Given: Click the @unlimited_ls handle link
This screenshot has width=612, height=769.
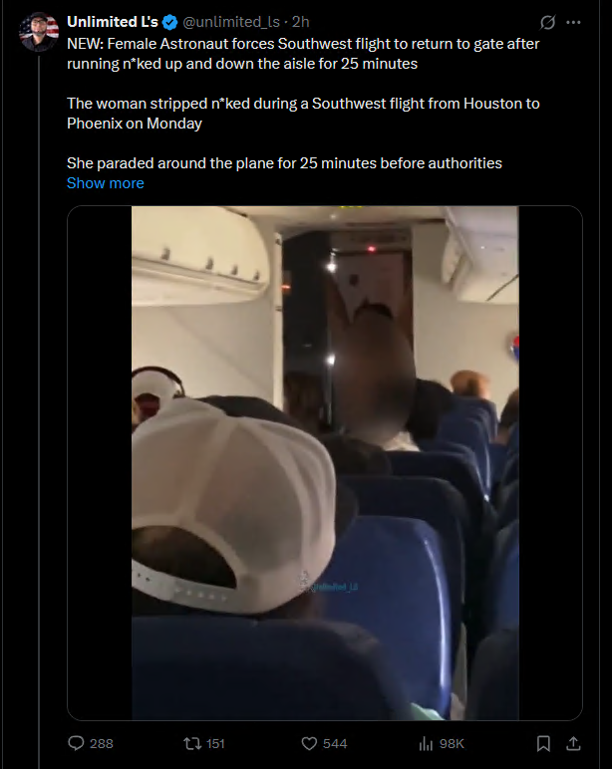Looking at the screenshot, I should (231, 22).
